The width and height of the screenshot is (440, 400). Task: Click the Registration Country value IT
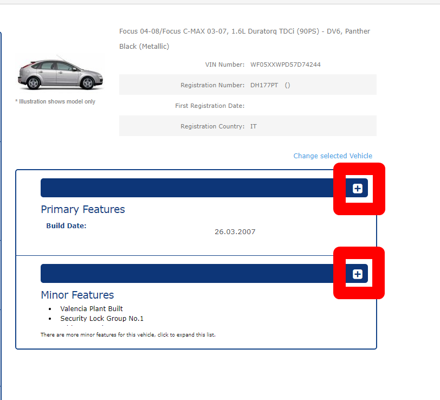[254, 126]
